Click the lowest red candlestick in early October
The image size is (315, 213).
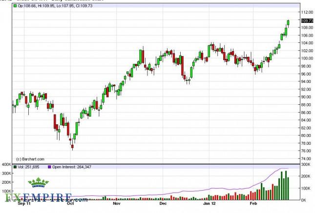coord(72,147)
